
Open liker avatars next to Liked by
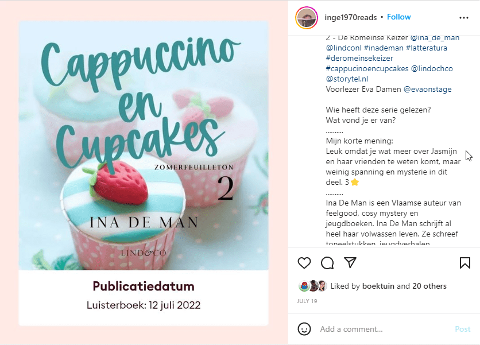312,286
